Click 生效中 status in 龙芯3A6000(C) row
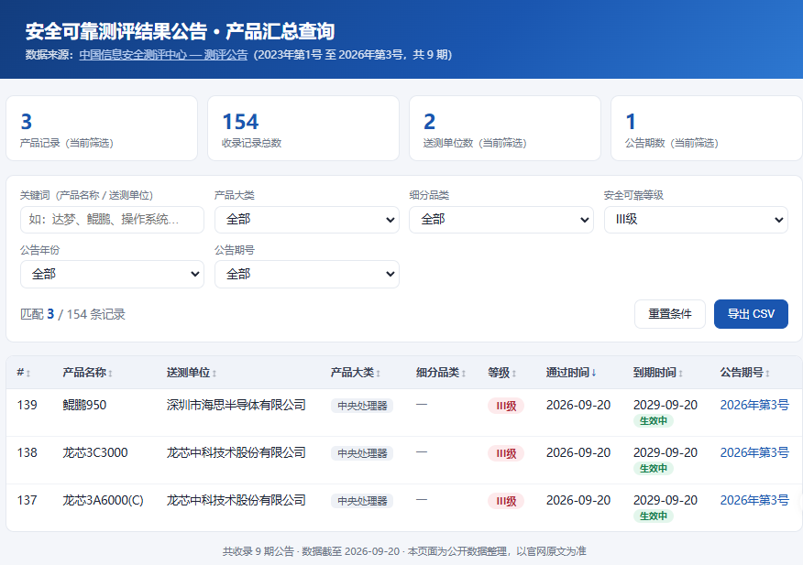Viewport: 803px width, 565px height. click(x=654, y=516)
